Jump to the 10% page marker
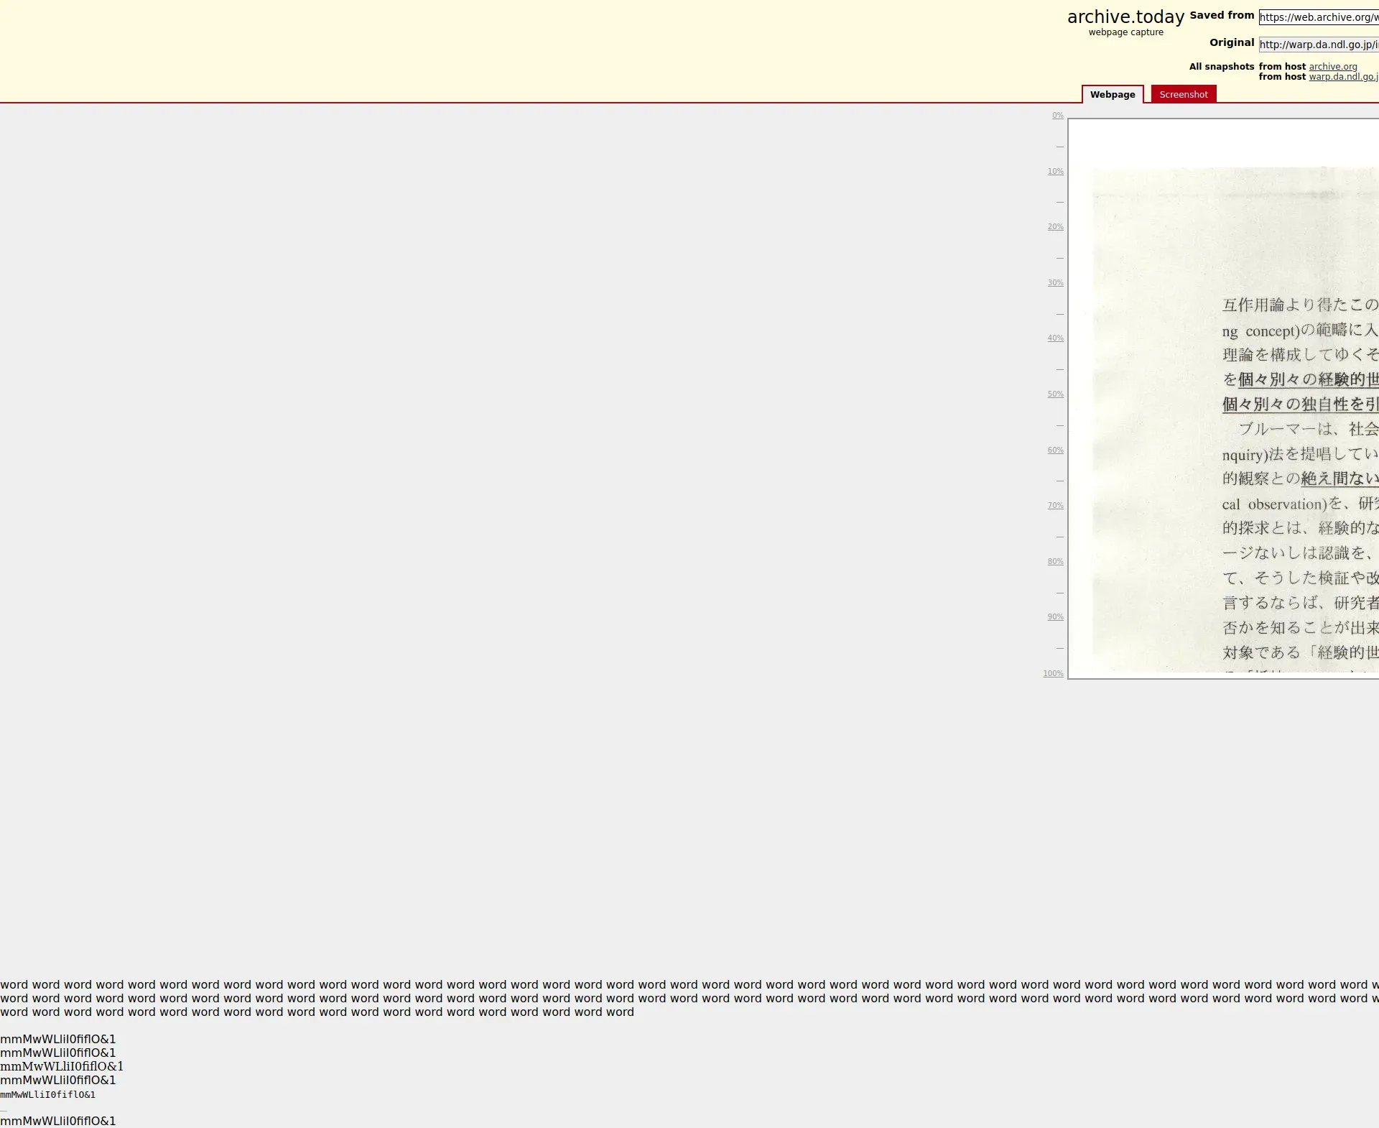 pyautogui.click(x=1055, y=172)
